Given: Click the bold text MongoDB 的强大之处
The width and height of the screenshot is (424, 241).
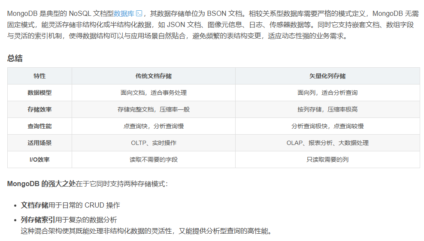Looking at the screenshot, I should click(x=41, y=184).
